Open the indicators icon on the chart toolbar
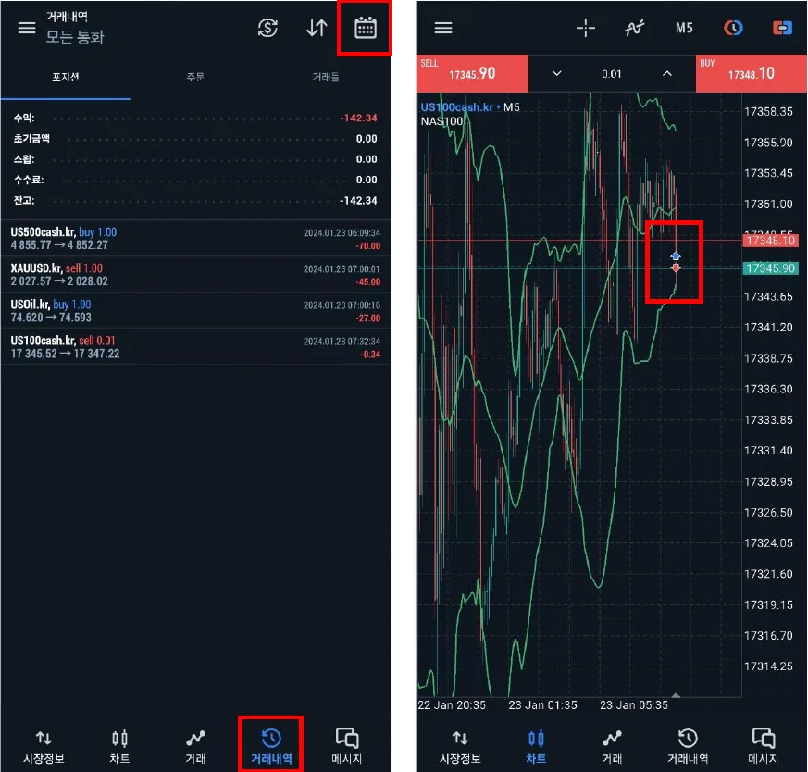Viewport: 808px width, 772px height. pyautogui.click(x=634, y=28)
